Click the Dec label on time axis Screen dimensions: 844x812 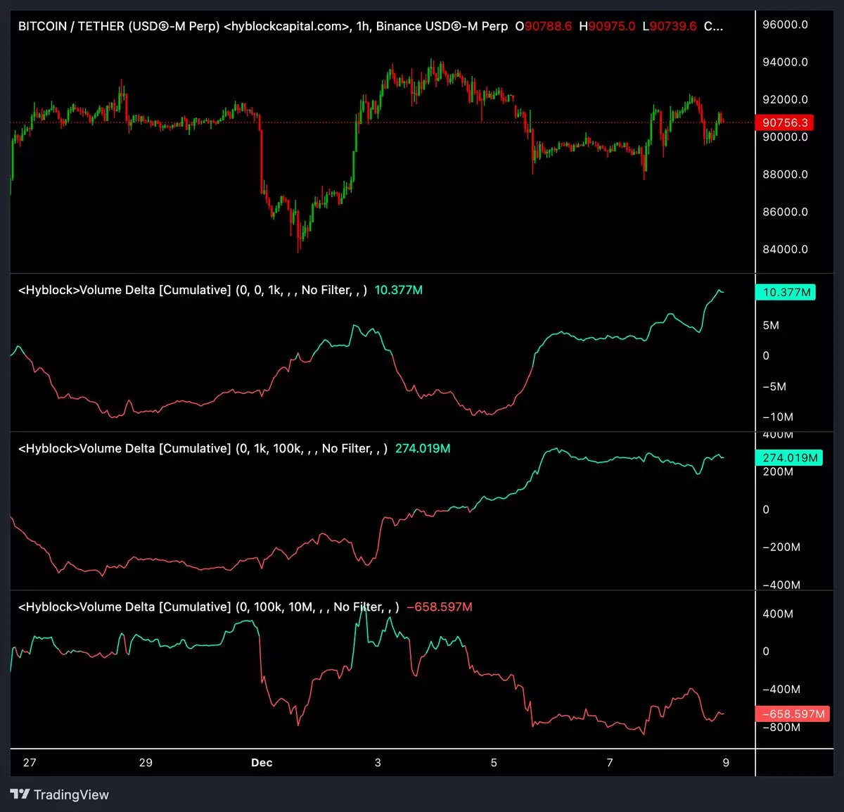pos(262,763)
